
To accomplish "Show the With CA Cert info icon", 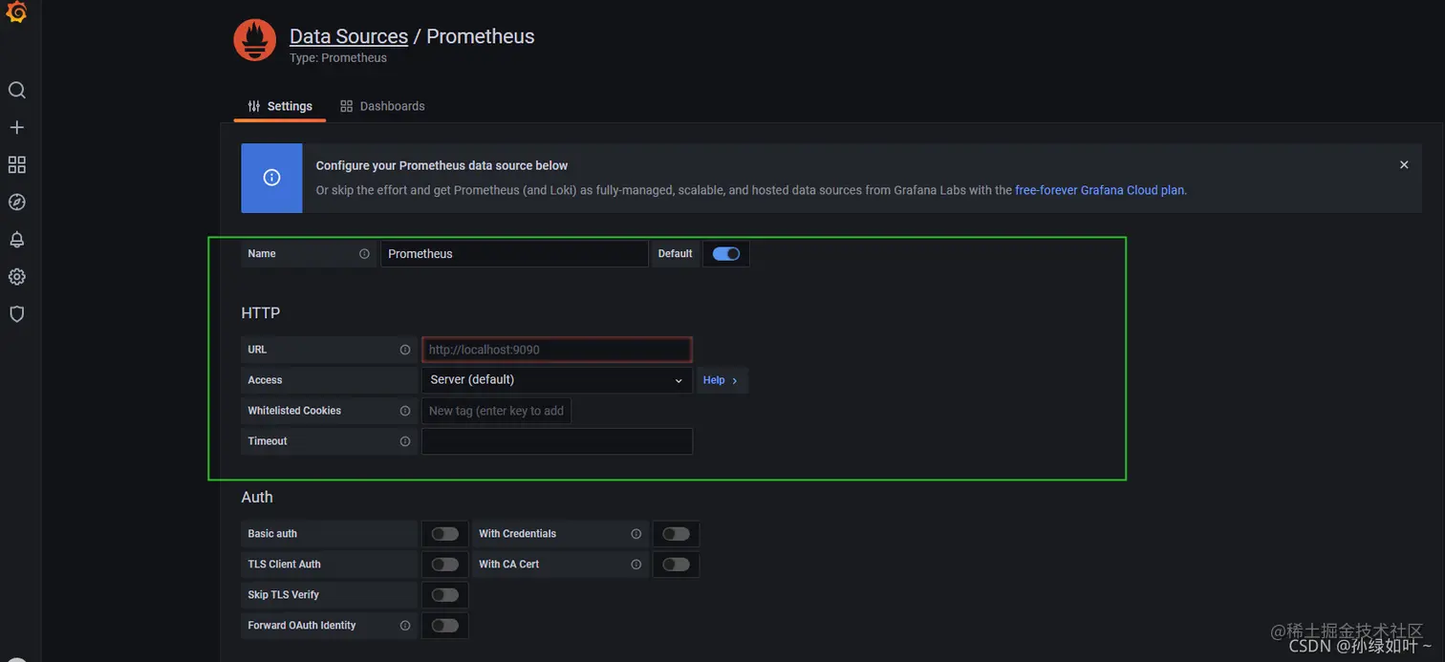I will (636, 565).
